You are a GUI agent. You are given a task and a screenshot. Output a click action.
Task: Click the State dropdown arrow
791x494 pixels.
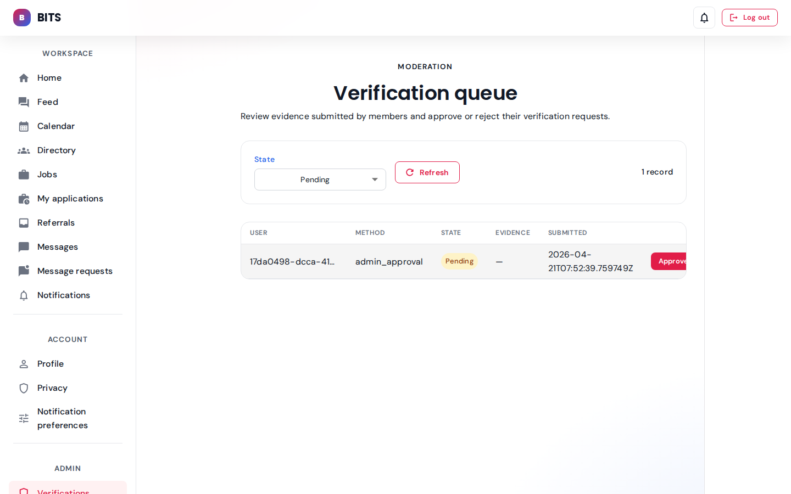pyautogui.click(x=375, y=179)
